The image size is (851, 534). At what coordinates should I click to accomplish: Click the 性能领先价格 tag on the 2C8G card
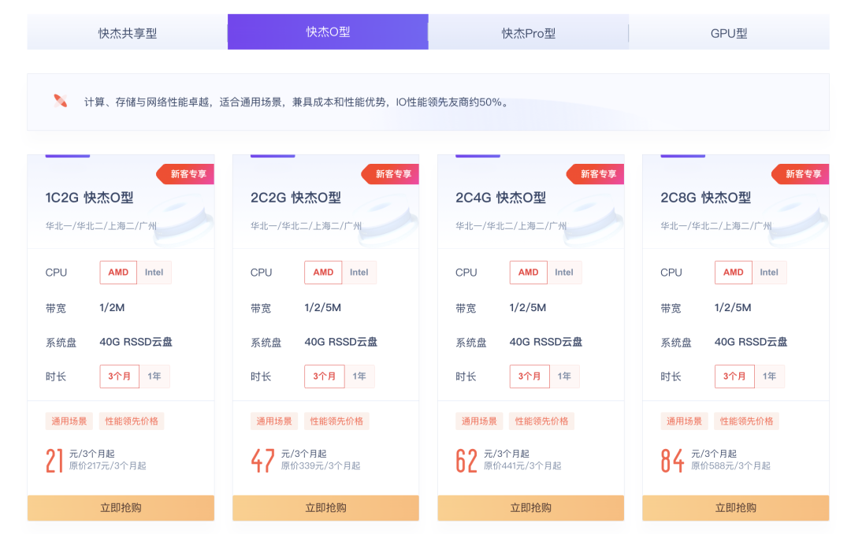click(747, 421)
